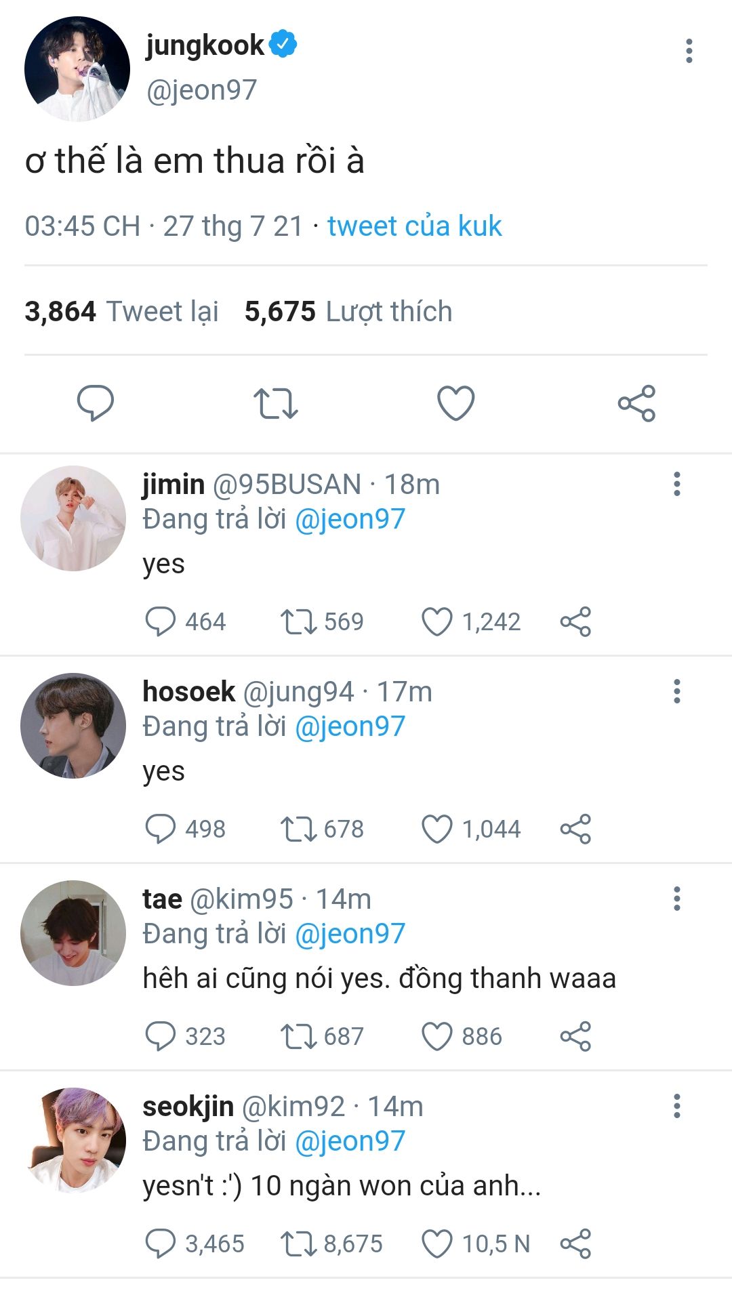This screenshot has width=732, height=1295.
Task: Retweet jungkook's main tweet
Action: (275, 403)
